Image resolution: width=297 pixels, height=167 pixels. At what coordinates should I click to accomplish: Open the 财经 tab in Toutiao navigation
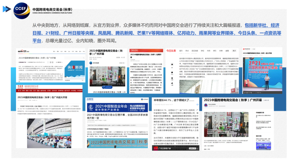pyautogui.click(x=202, y=51)
